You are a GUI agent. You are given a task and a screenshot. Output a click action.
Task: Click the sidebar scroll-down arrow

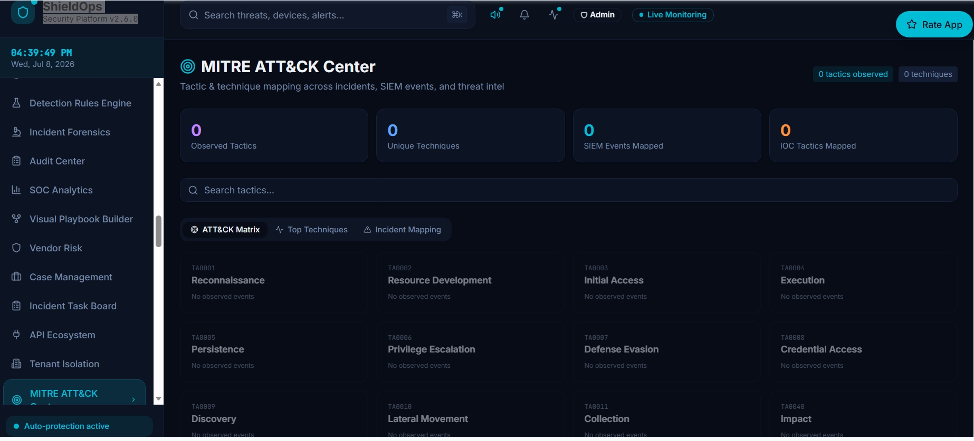(x=158, y=399)
